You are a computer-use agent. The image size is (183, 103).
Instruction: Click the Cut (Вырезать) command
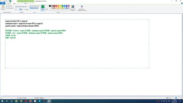point(9,6)
